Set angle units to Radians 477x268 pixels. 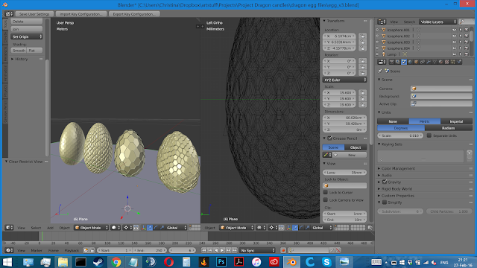(449, 128)
